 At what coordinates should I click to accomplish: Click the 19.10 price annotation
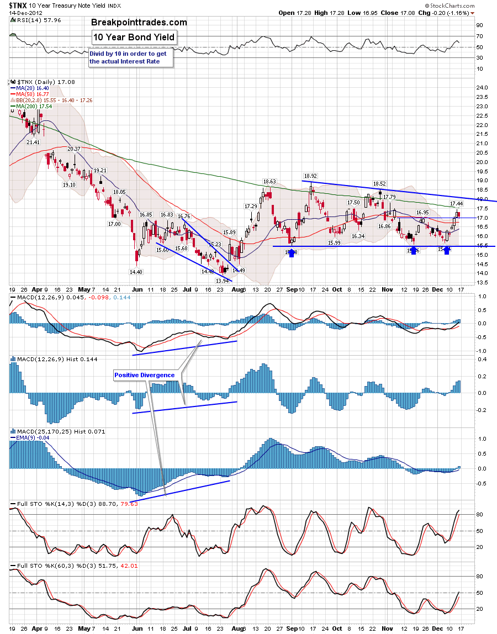(x=68, y=185)
